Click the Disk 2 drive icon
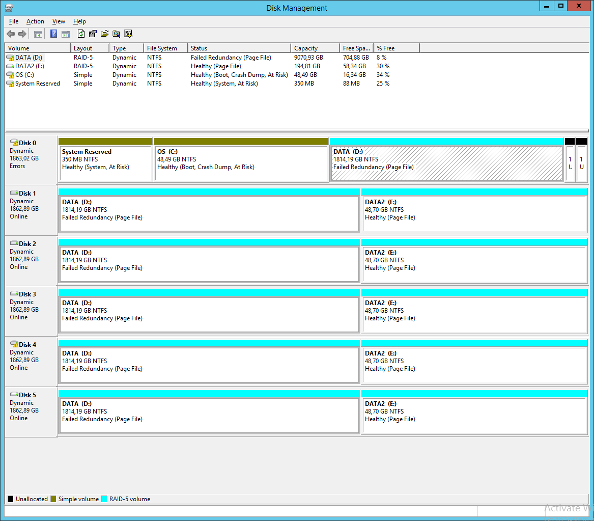Screen dimensions: 594x521 (14, 243)
